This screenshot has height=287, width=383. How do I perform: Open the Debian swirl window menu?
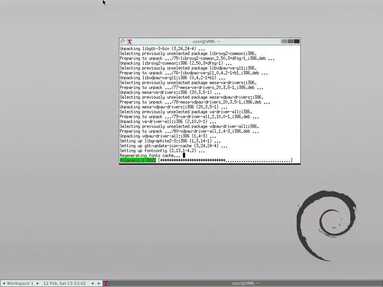click(123, 41)
